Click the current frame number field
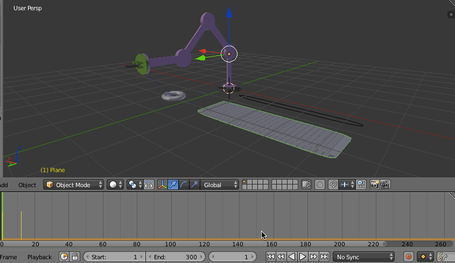 point(233,257)
